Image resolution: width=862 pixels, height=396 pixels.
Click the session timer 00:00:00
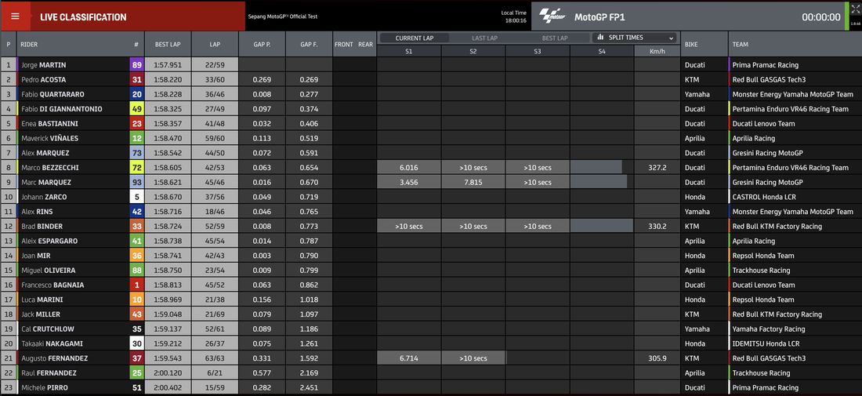(820, 17)
